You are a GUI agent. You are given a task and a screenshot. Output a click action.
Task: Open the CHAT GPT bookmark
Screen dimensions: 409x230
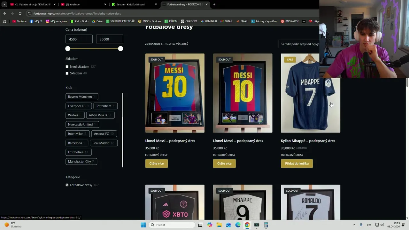[x=189, y=21]
